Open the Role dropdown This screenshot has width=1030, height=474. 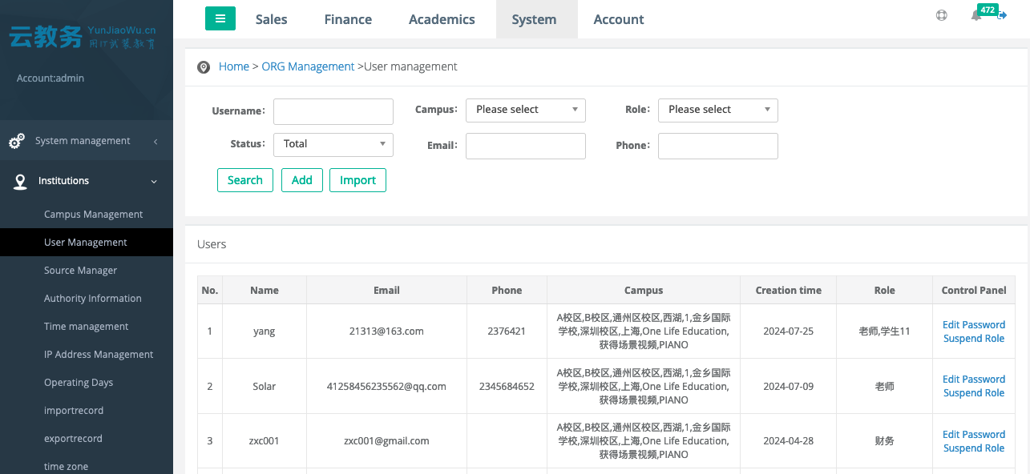717,110
